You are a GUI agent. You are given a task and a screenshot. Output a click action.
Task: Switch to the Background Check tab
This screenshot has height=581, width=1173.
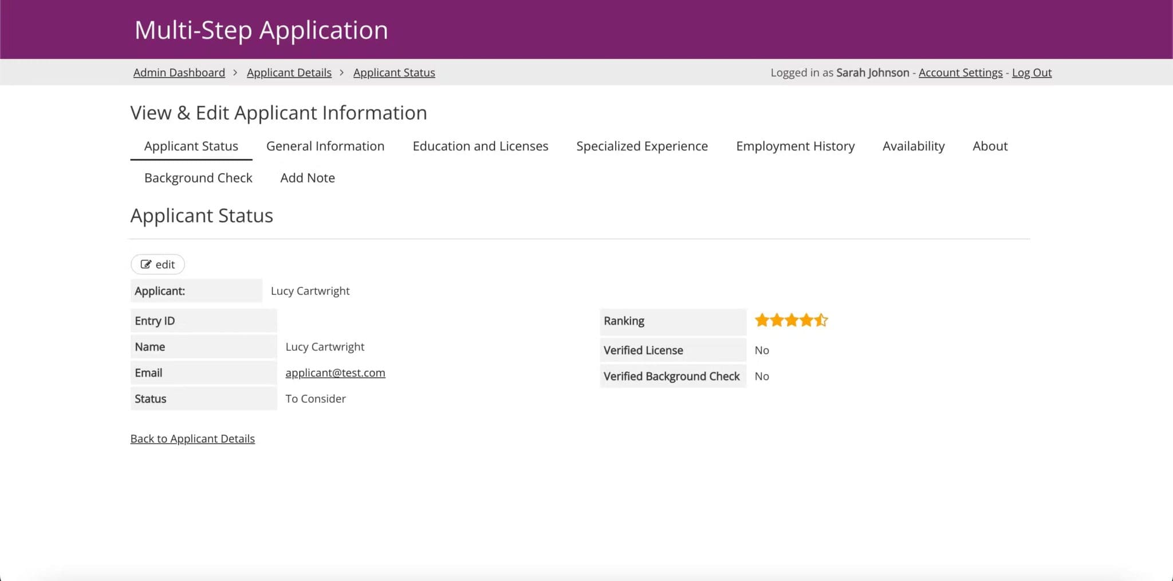coord(198,177)
